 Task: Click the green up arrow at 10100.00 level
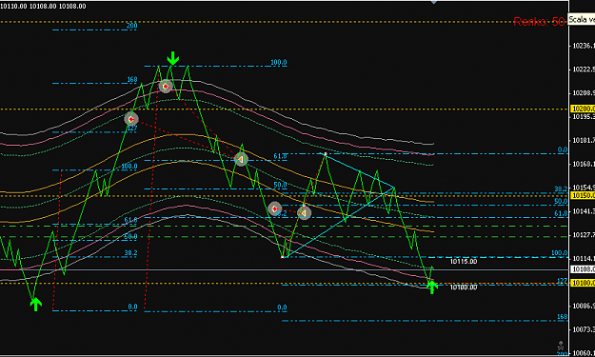pos(431,287)
